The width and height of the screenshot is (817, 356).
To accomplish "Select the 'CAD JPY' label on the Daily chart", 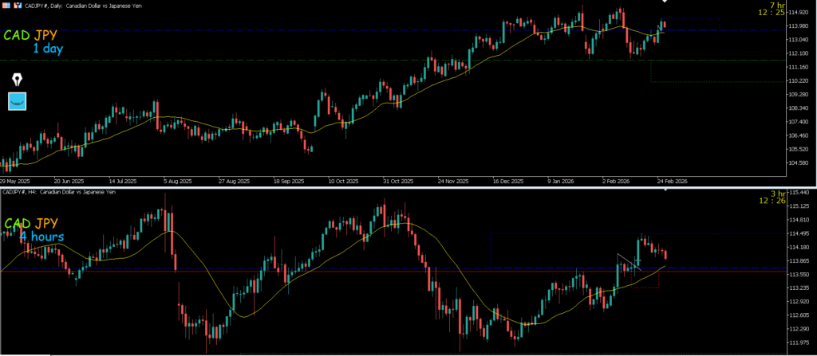I will click(x=30, y=35).
